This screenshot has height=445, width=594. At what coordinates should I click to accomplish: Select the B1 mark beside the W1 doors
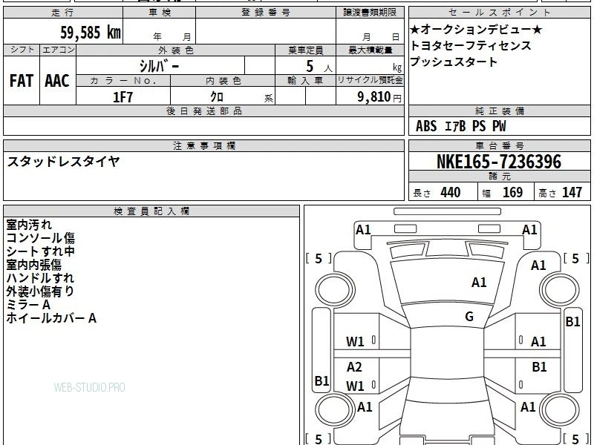[322, 380]
